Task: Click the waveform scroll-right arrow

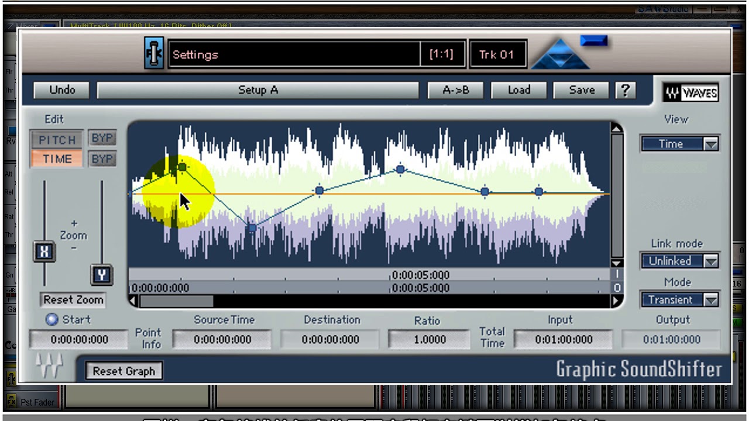Action: tap(616, 301)
